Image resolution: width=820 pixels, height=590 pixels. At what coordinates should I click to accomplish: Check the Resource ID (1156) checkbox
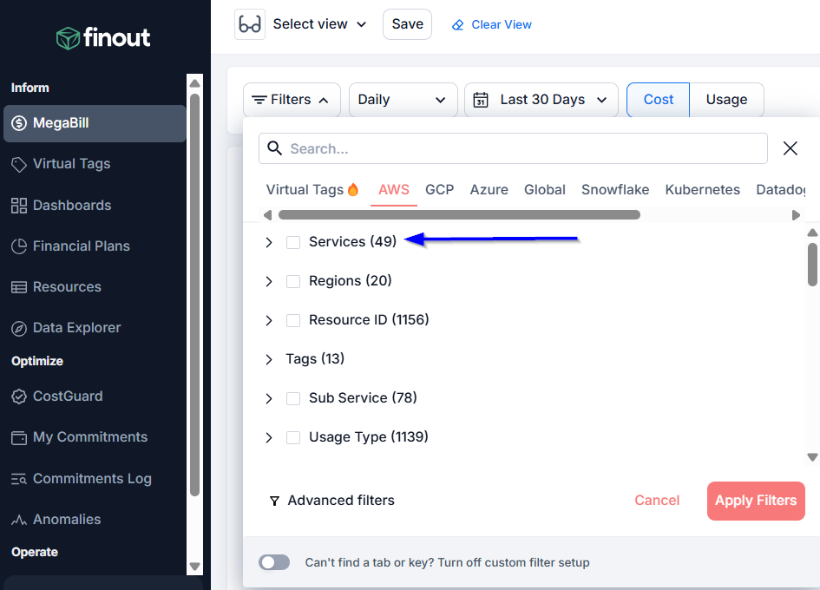[293, 320]
